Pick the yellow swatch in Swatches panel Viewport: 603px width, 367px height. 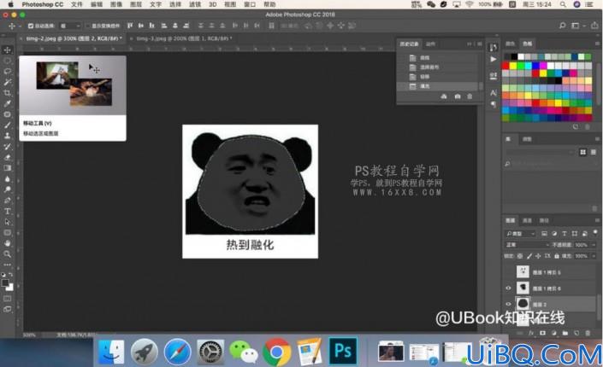coord(513,66)
